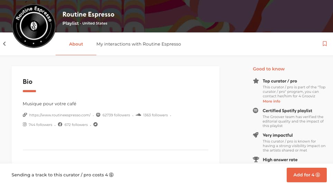Click the Playlist label in header
This screenshot has height=185, width=333.
click(x=70, y=23)
